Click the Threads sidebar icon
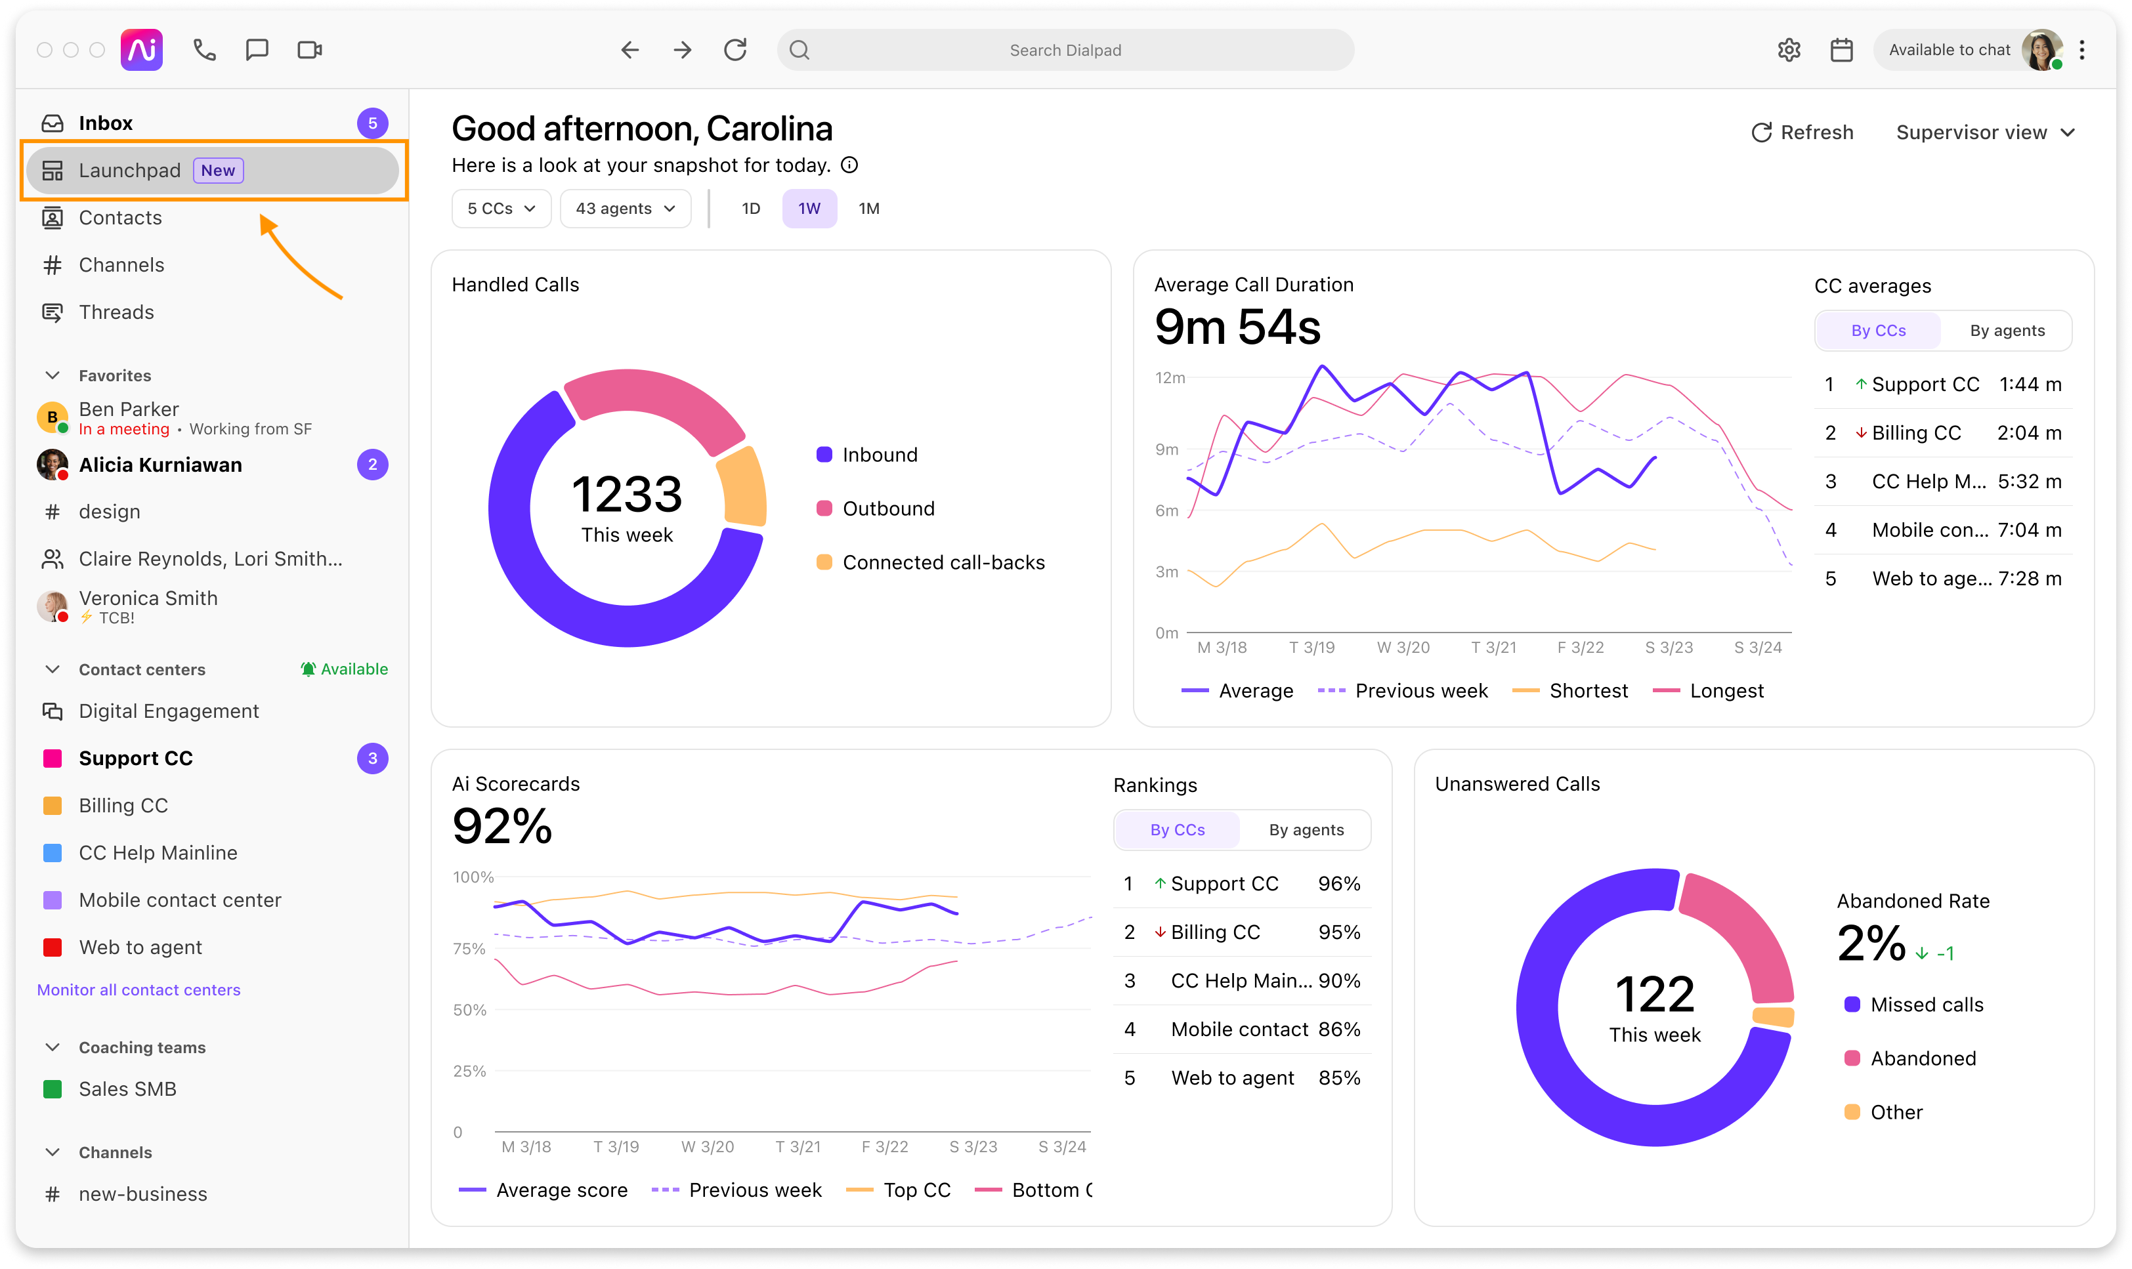This screenshot has width=2132, height=1269. (53, 312)
